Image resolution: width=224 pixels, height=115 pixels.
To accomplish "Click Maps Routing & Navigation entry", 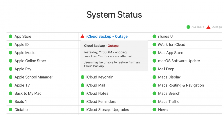I will click(x=181, y=85).
